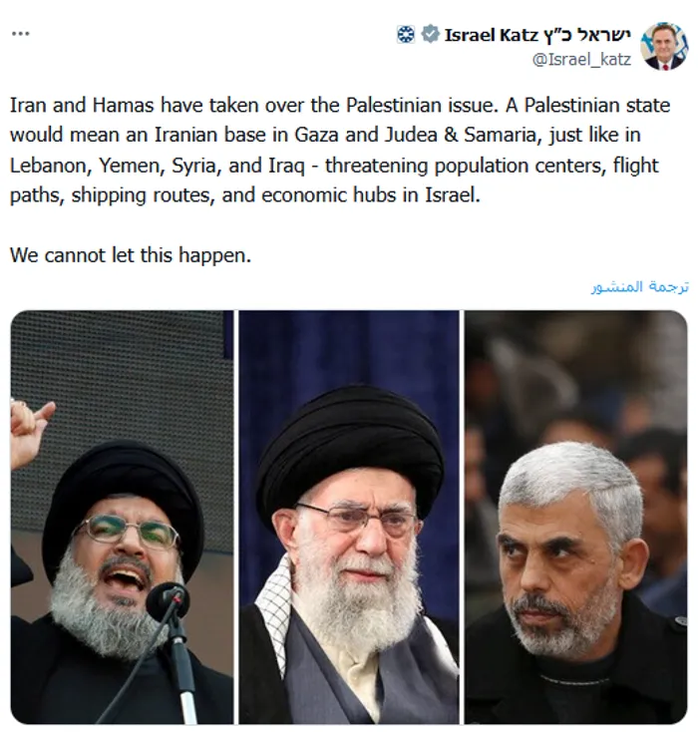Open the center photo with blue curtain
This screenshot has width=698, height=732.
[349, 517]
